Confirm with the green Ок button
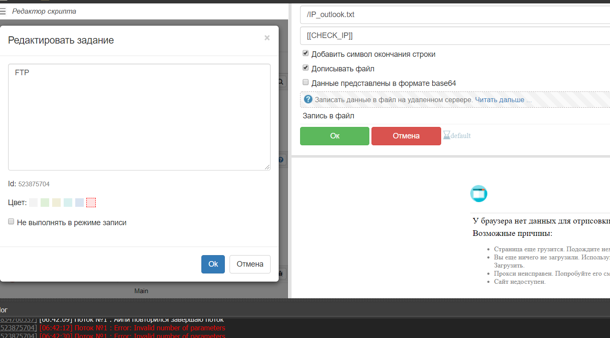This screenshot has height=338, width=610. [334, 136]
